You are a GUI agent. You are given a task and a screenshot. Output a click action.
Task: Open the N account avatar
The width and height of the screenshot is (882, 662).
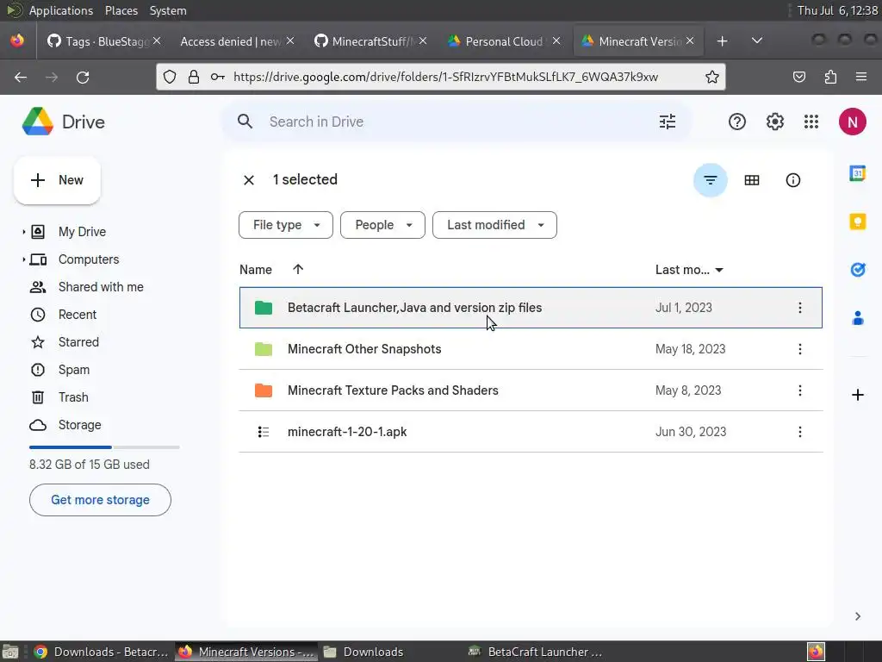click(852, 122)
